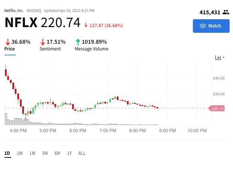This screenshot has width=233, height=171.
Task: Click the eye icon in Watch button
Action: tap(203, 26)
